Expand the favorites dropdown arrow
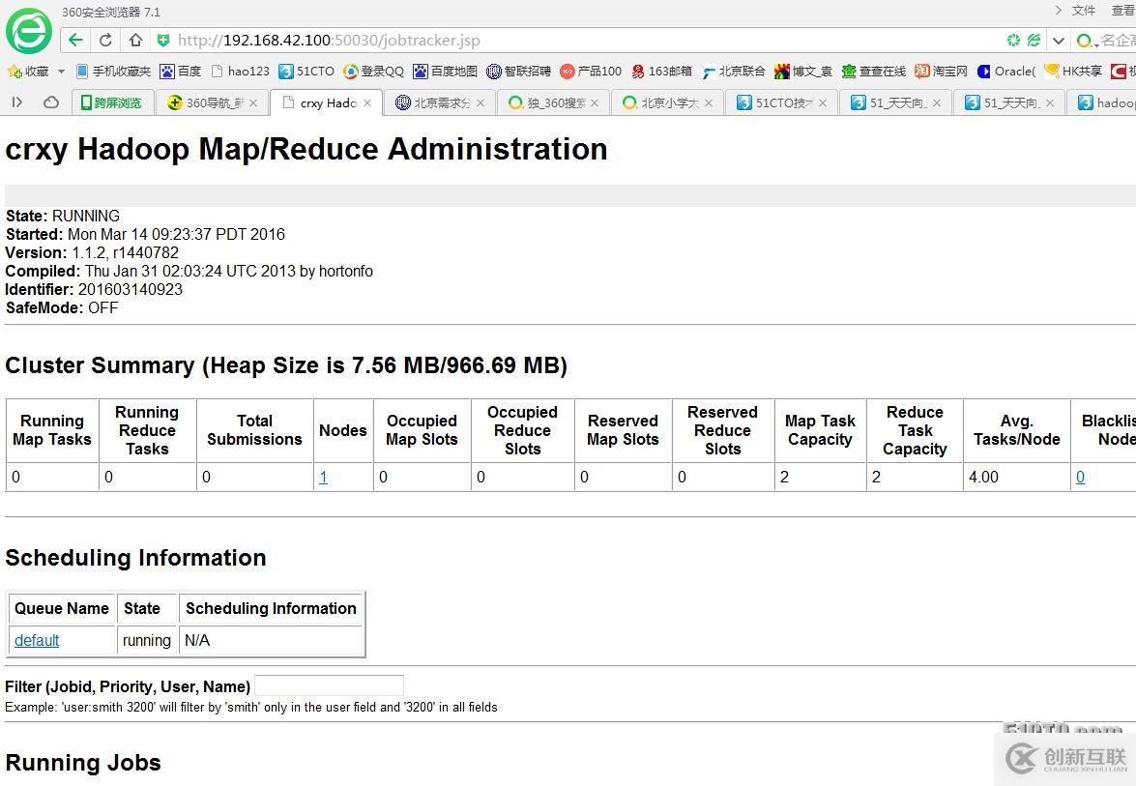 pyautogui.click(x=61, y=72)
